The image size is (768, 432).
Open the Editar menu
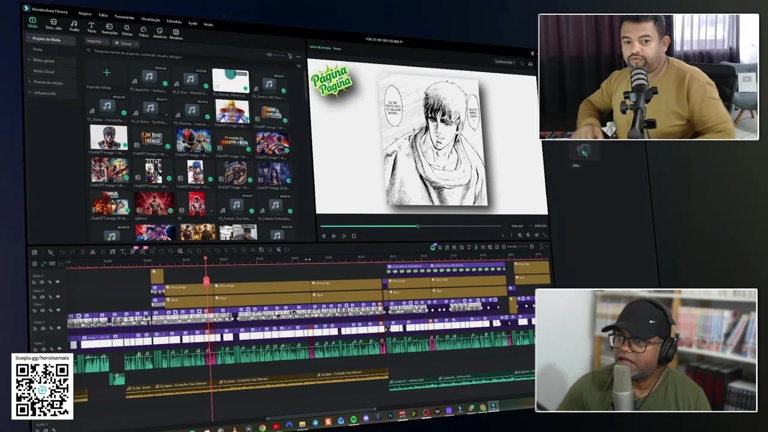103,15
